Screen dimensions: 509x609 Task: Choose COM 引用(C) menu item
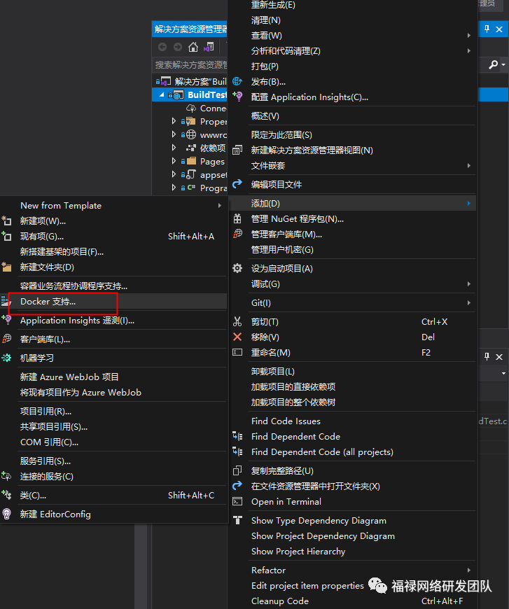113,442
